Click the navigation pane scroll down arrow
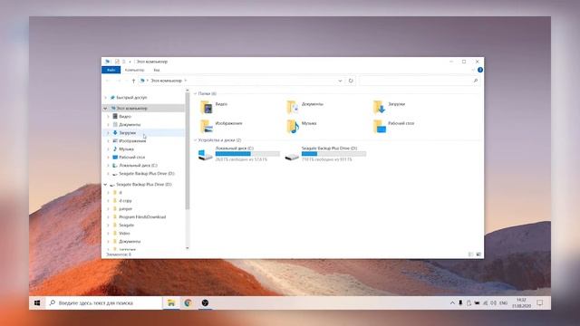 (x=188, y=248)
